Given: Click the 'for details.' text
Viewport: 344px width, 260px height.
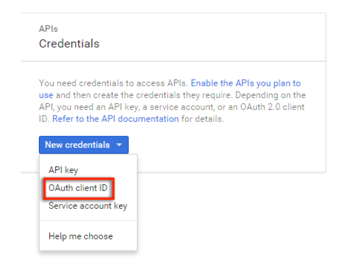Looking at the screenshot, I should pos(203,119).
